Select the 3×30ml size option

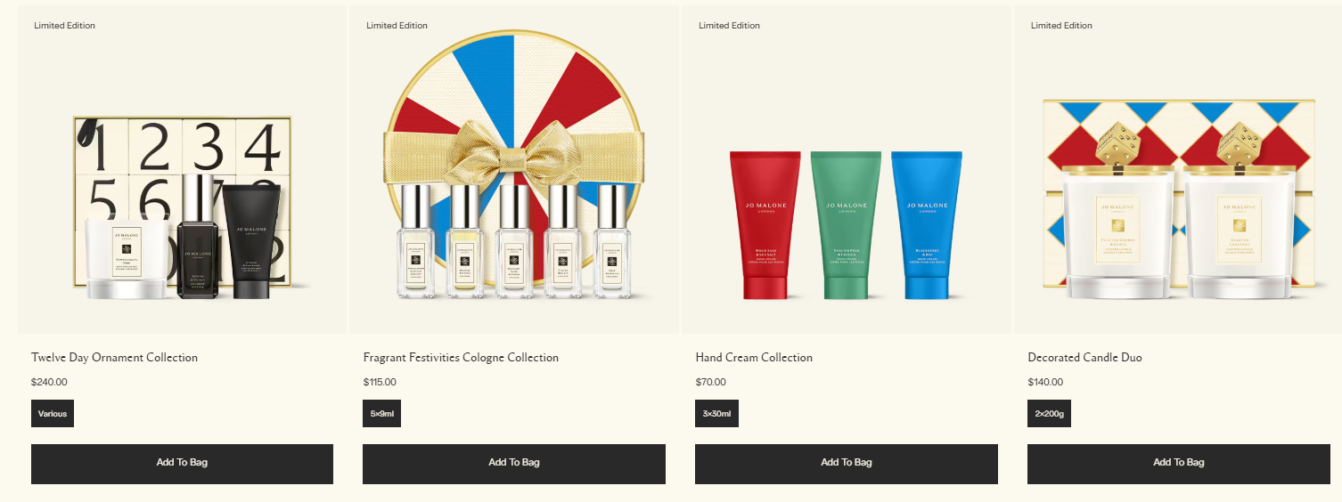[x=716, y=414]
